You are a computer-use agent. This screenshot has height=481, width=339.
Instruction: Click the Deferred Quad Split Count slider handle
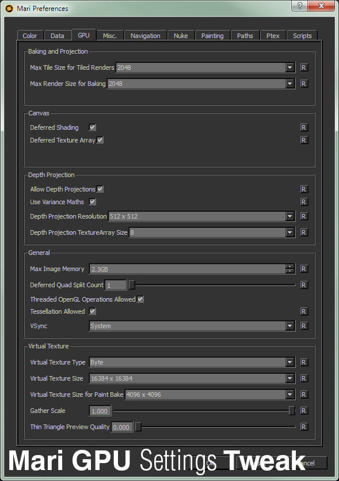tap(132, 285)
